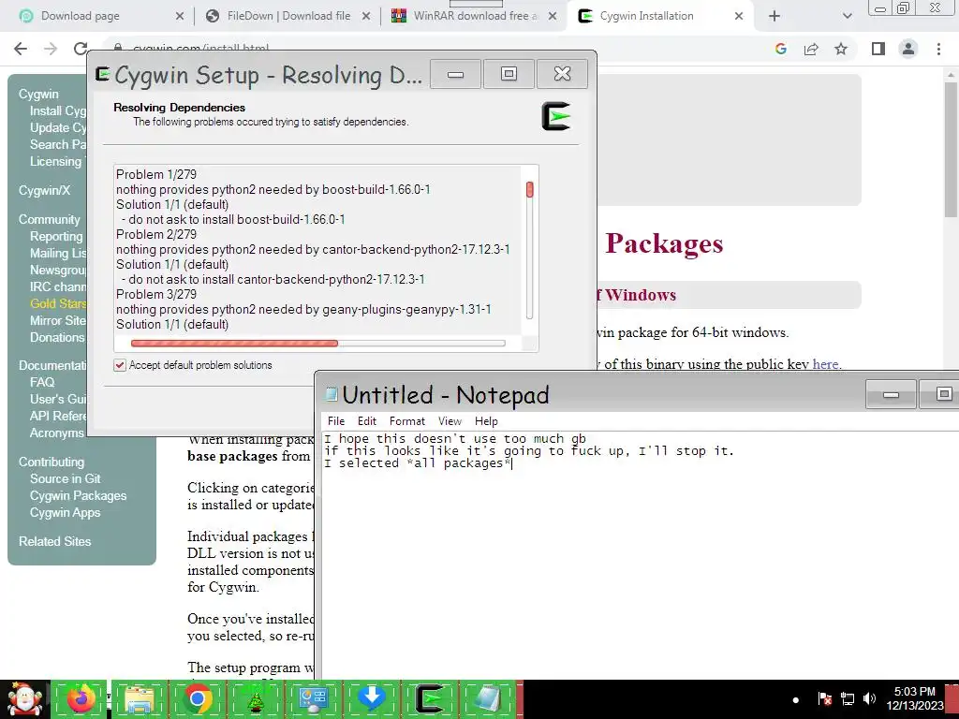959x719 pixels.
Task: Minimize the Cygwin Setup window
Action: (x=456, y=74)
